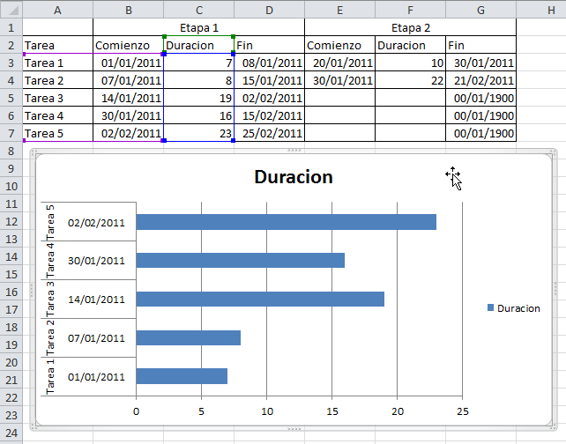This screenshot has width=566, height=444.
Task: Select duration cell with value 19
Action: (x=199, y=98)
